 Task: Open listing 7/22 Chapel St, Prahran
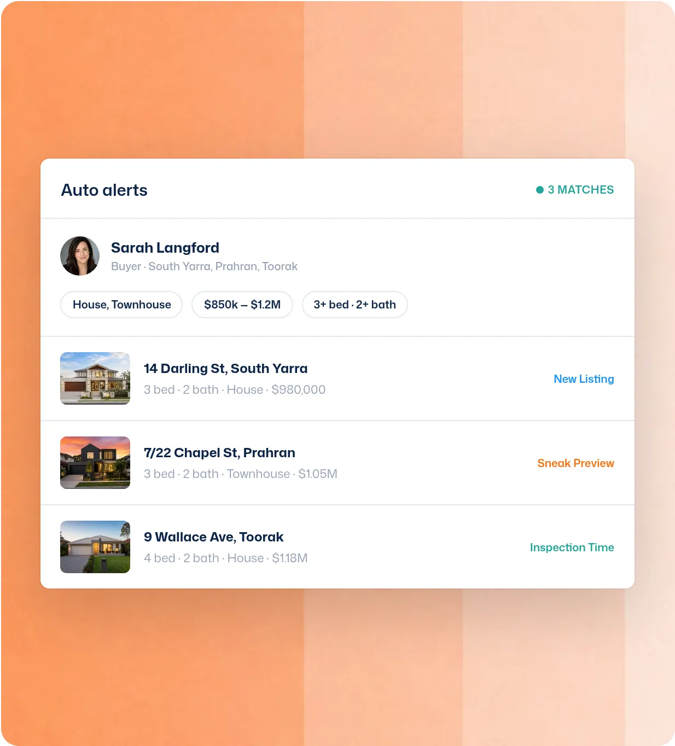pos(219,453)
